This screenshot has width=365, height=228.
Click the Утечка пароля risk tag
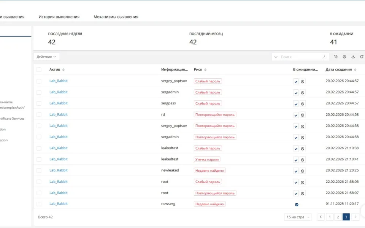pyautogui.click(x=207, y=159)
